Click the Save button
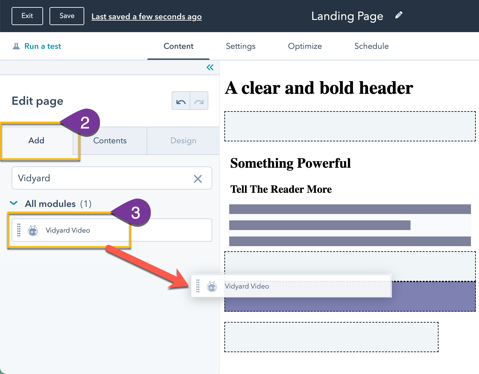This screenshot has height=374, width=479. pyautogui.click(x=67, y=16)
